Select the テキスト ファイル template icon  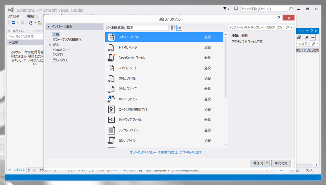pyautogui.click(x=111, y=37)
